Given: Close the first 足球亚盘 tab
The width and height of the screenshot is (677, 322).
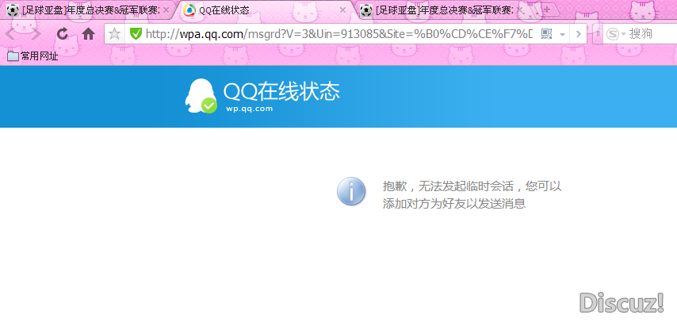Looking at the screenshot, I should (166, 10).
